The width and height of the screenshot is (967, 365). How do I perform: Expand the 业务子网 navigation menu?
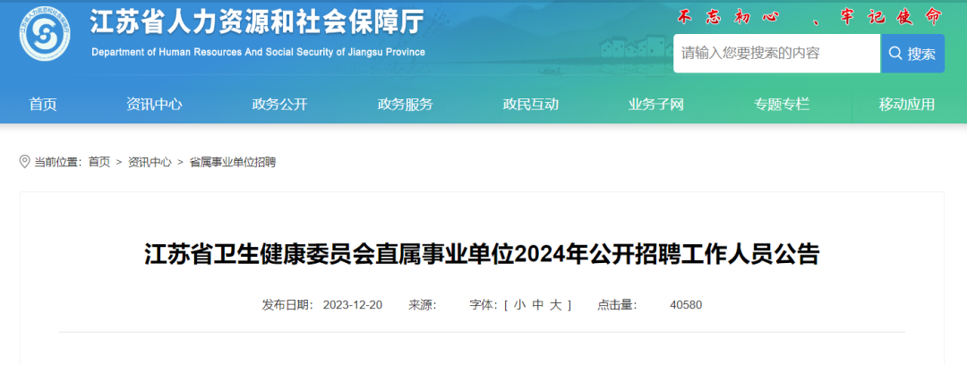pos(655,105)
